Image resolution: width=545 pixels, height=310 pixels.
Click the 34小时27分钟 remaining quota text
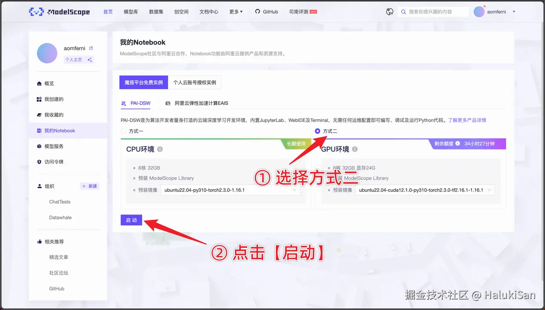(x=479, y=144)
